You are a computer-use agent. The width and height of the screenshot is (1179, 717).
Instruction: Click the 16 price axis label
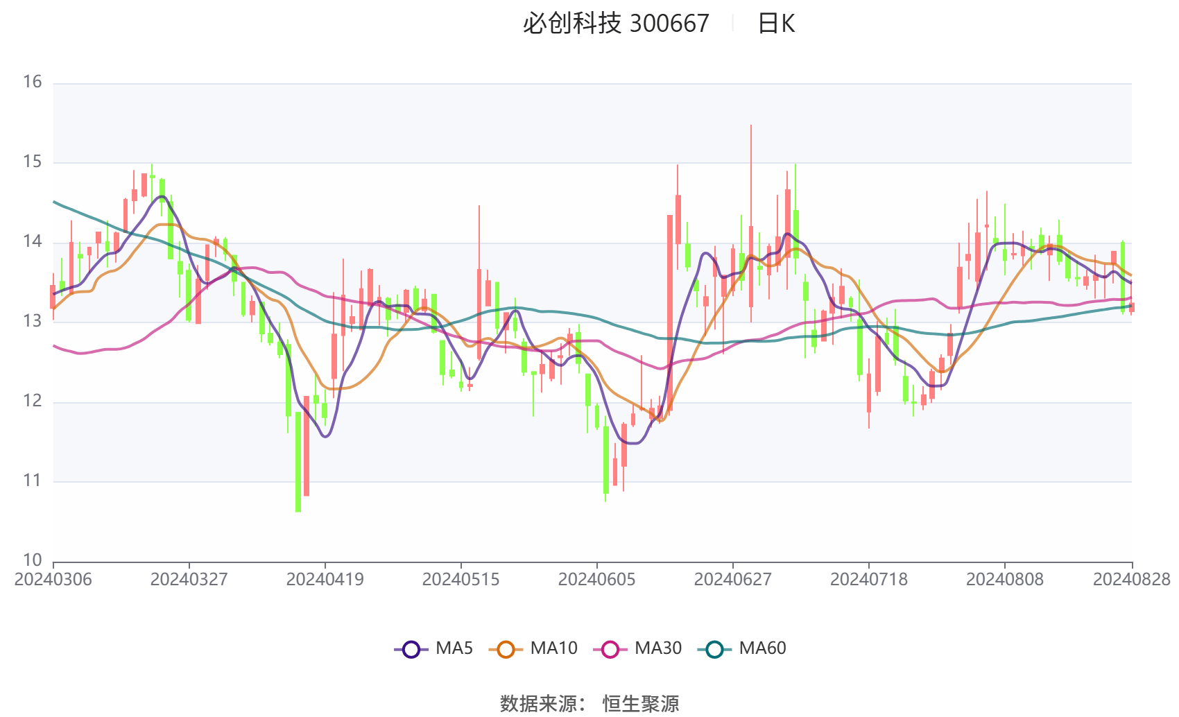pos(33,82)
